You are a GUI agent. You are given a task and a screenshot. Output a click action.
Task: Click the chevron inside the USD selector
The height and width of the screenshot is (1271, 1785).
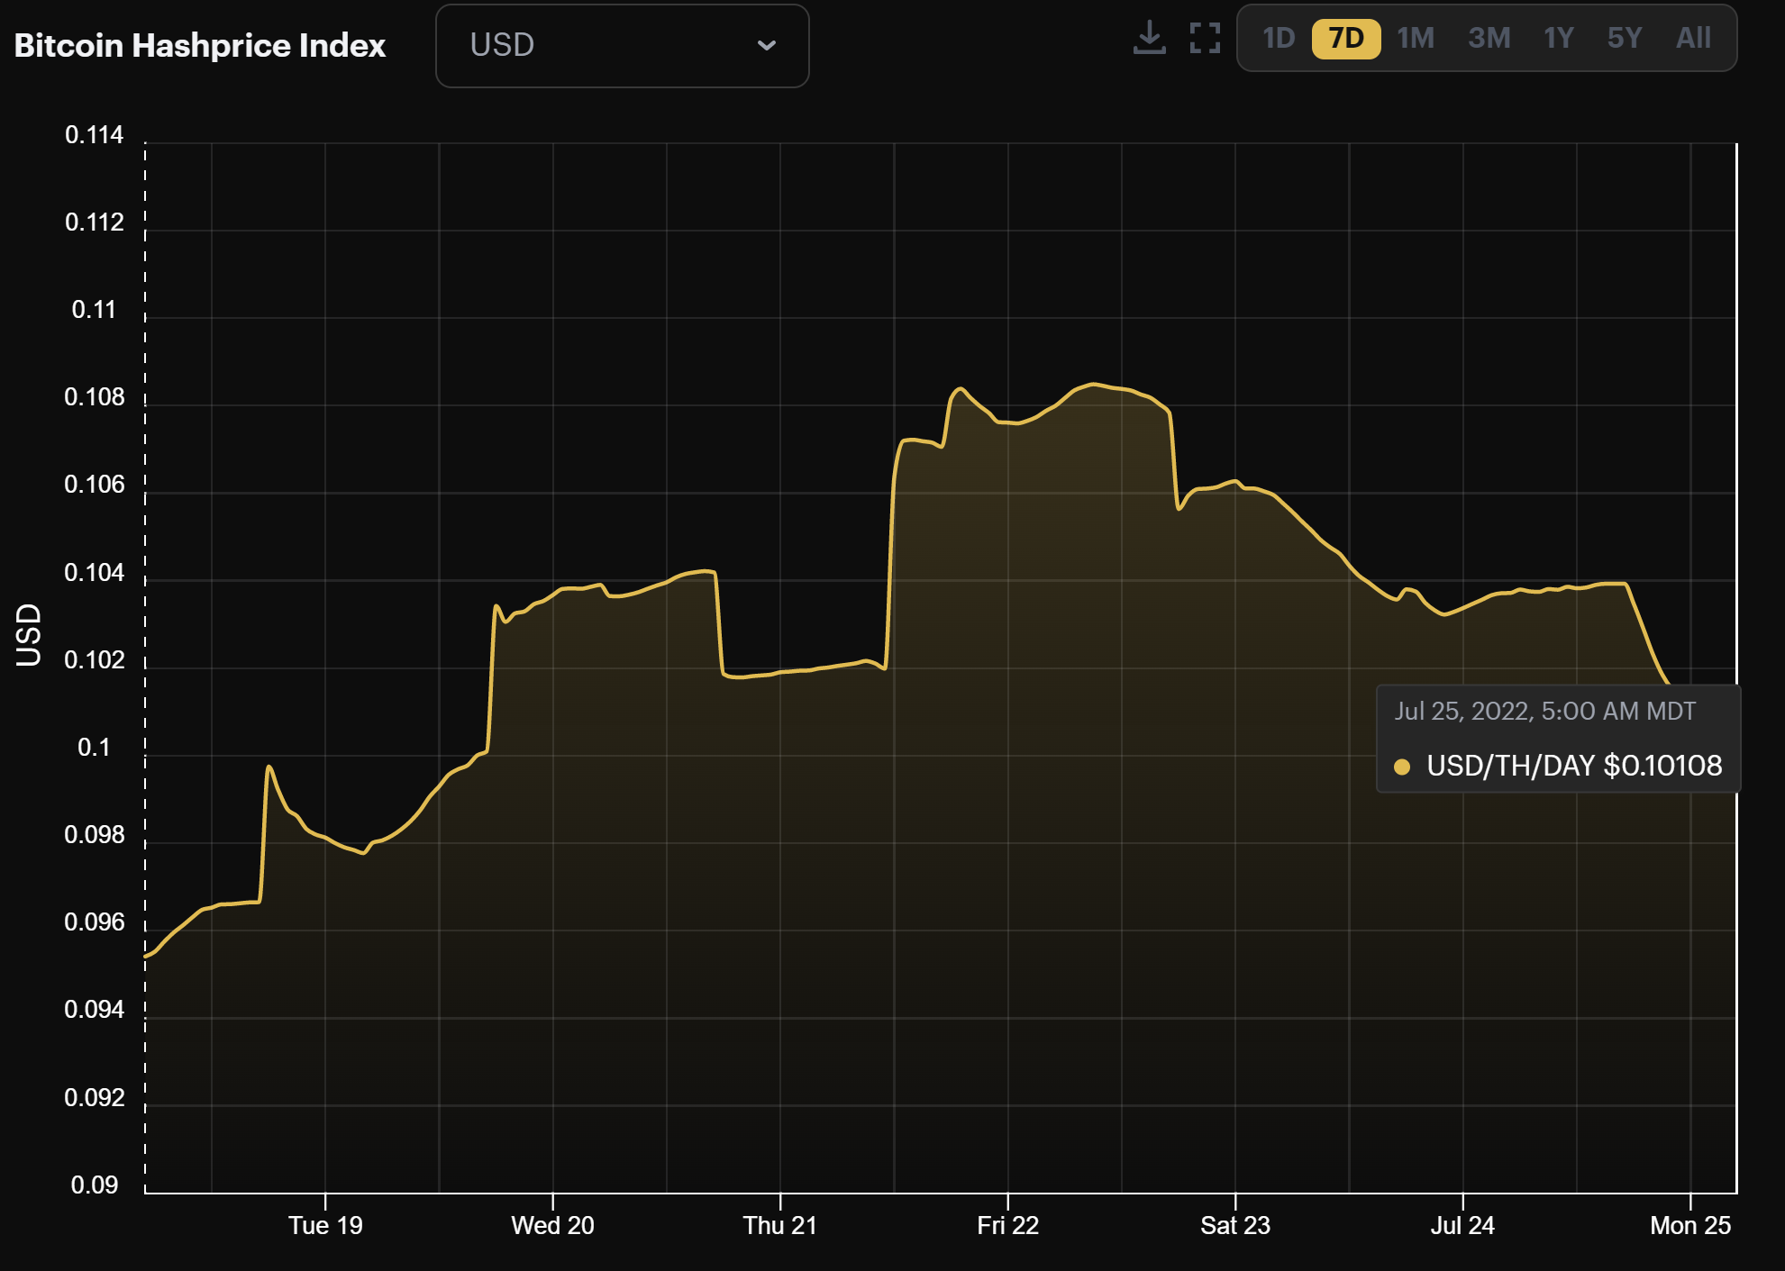pos(767,45)
